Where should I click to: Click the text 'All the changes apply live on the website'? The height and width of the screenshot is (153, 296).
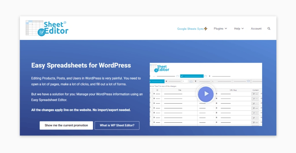[x=61, y=110]
